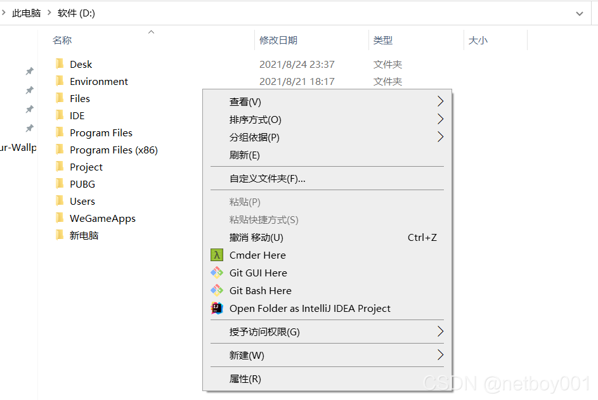This screenshot has width=598, height=400.
Task: Choose 刷新(E) to refresh
Action: (x=327, y=155)
